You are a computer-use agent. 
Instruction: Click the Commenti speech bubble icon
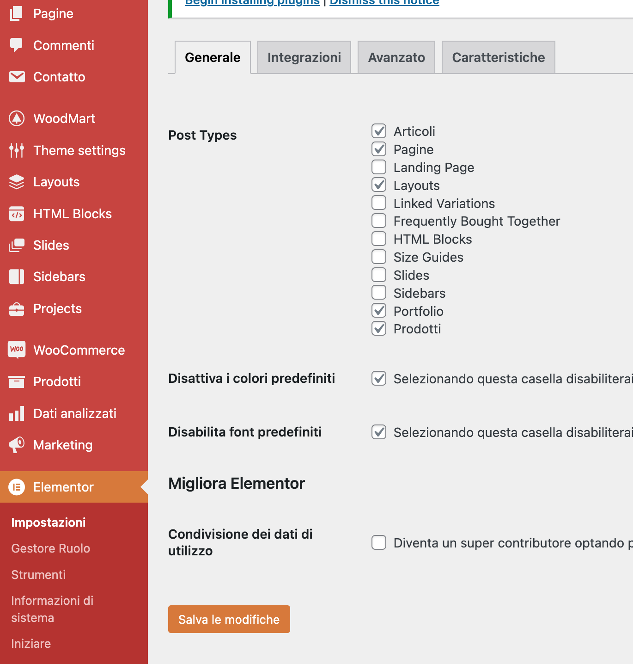[x=17, y=45]
